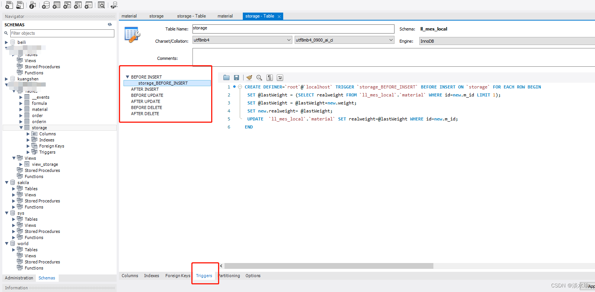Open the Charset utf8mb4 dropdown
The height and width of the screenshot is (292, 595).
[242, 40]
